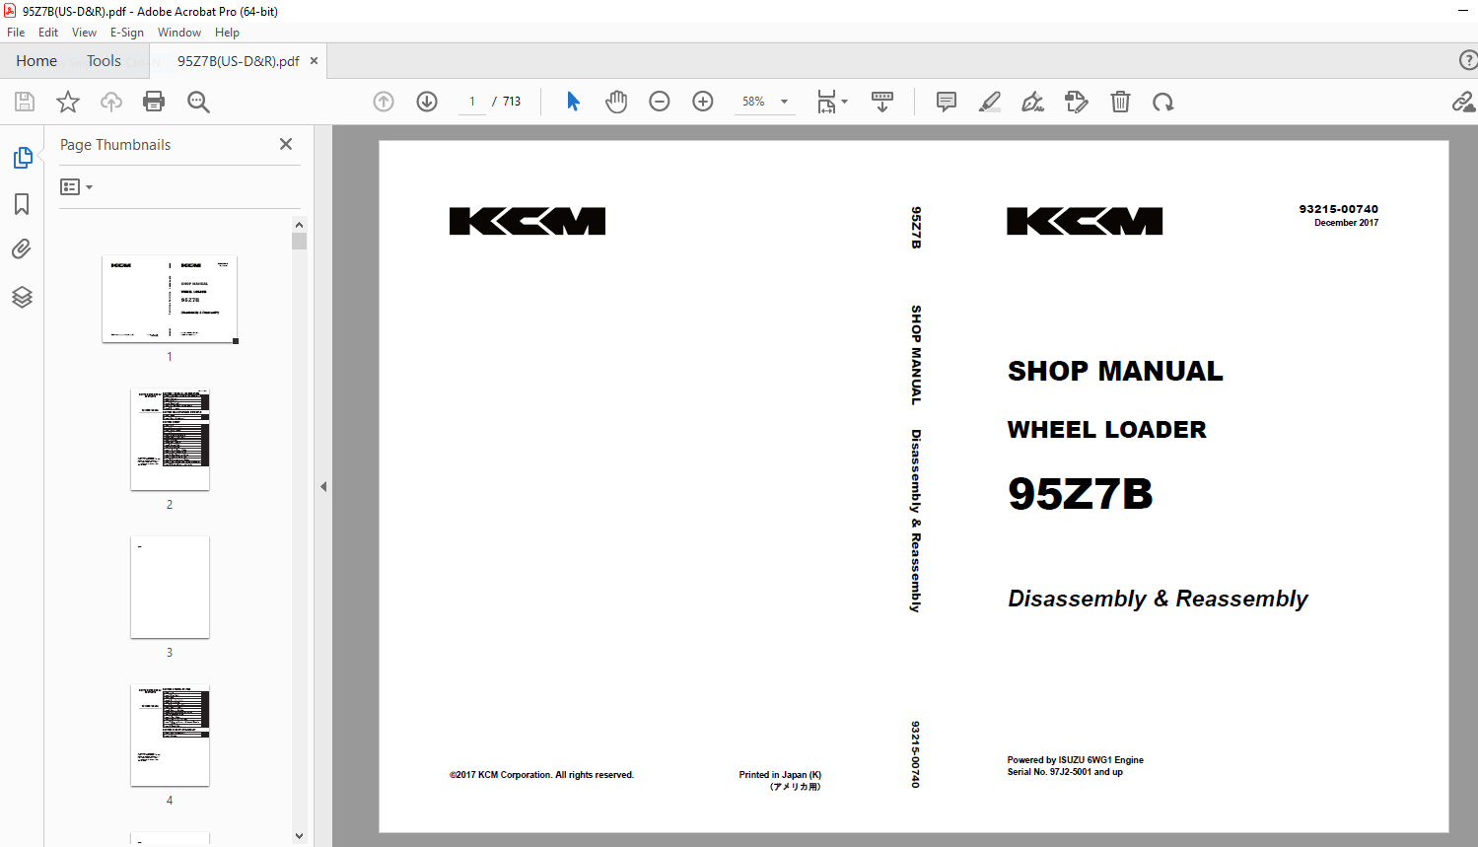Open the Help question mark icon
The height and width of the screenshot is (847, 1478).
click(1468, 60)
